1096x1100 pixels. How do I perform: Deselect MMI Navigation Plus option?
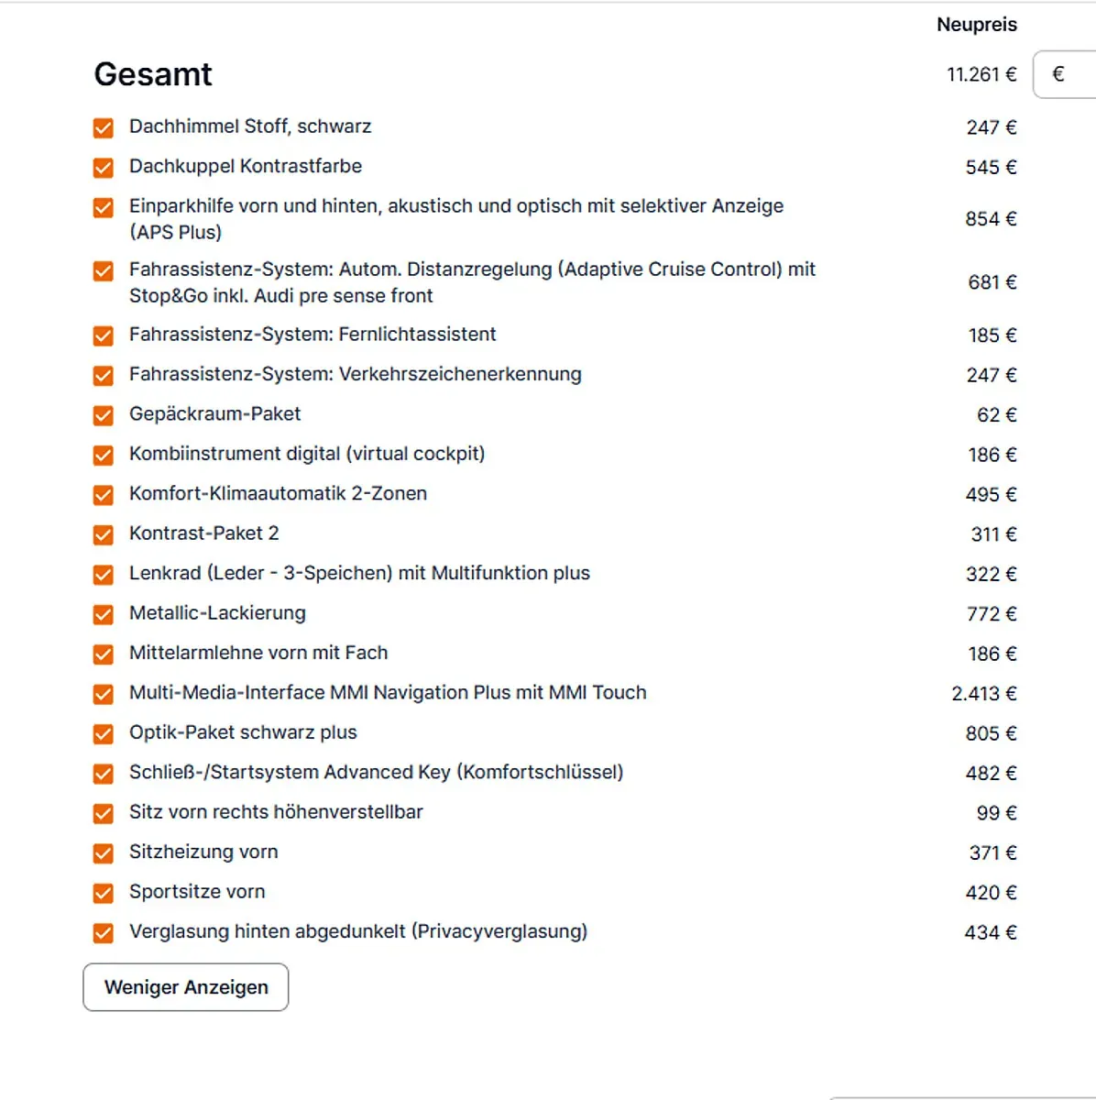point(104,694)
